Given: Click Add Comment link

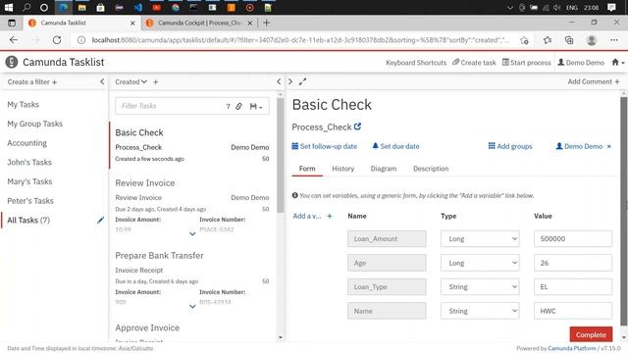Looking at the screenshot, I should [x=594, y=81].
